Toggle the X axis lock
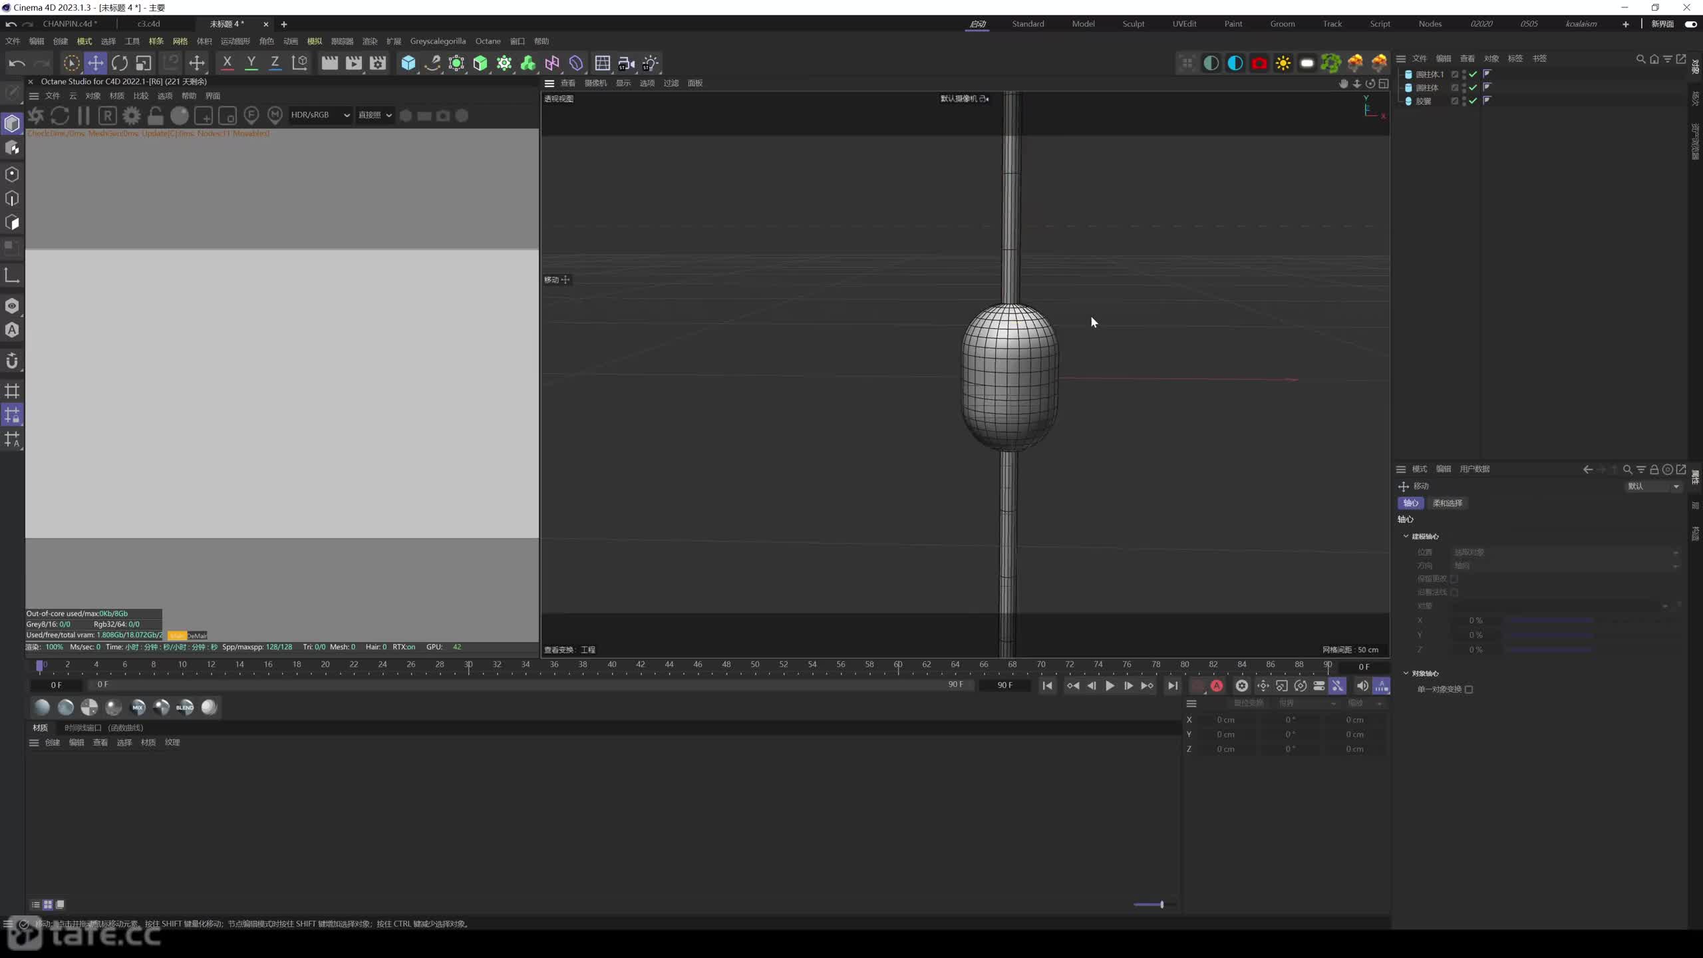1703x958 pixels. (227, 63)
